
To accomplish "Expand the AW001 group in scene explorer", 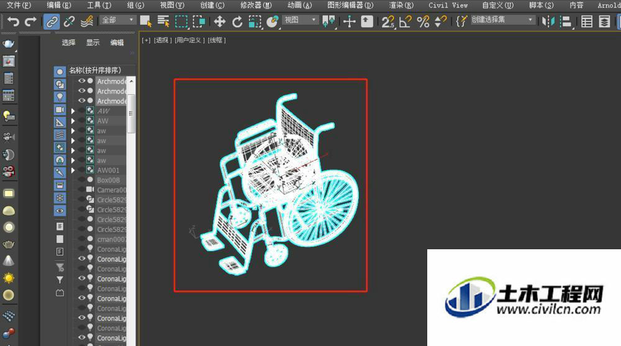I will (x=73, y=171).
